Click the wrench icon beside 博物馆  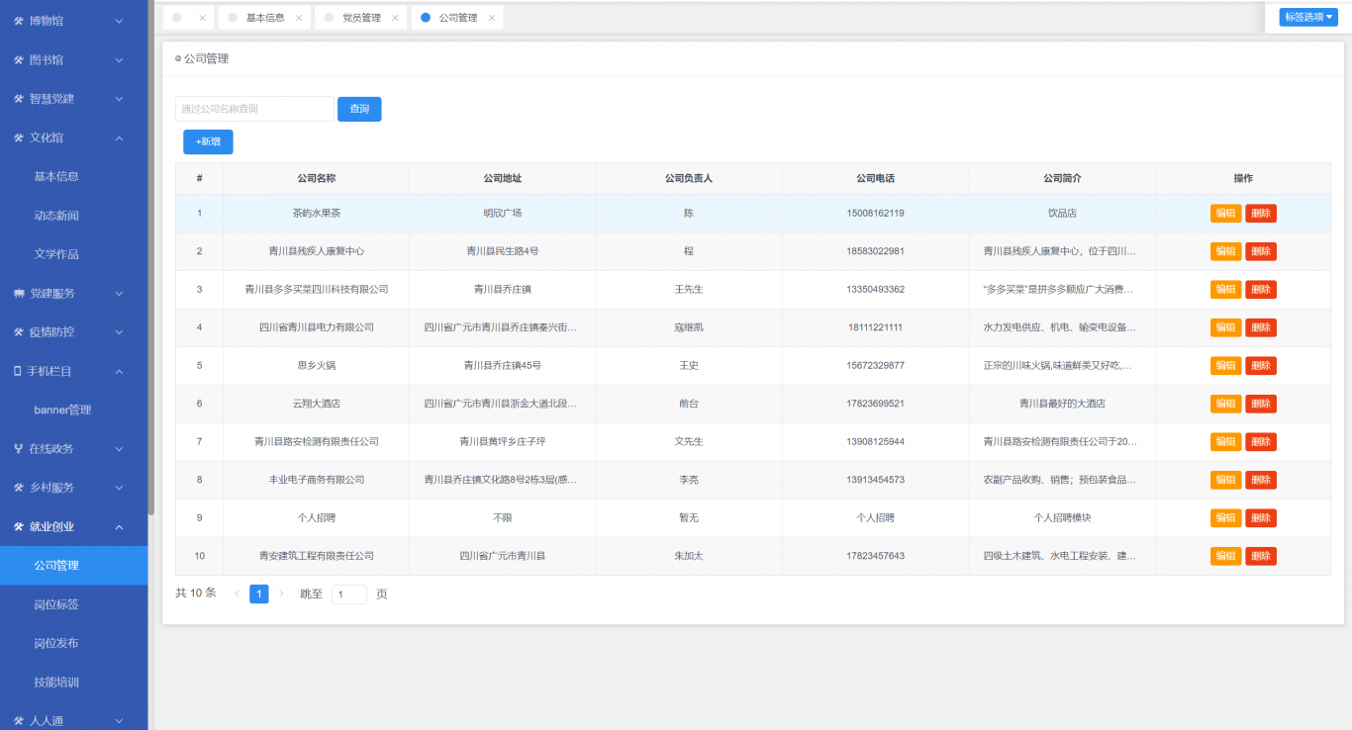coord(19,21)
